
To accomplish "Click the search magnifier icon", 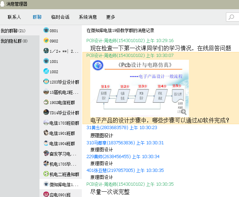I will pos(232,17).
